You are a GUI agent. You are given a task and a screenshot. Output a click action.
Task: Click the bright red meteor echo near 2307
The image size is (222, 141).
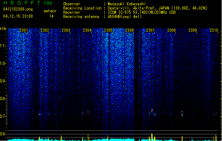coord(152,110)
